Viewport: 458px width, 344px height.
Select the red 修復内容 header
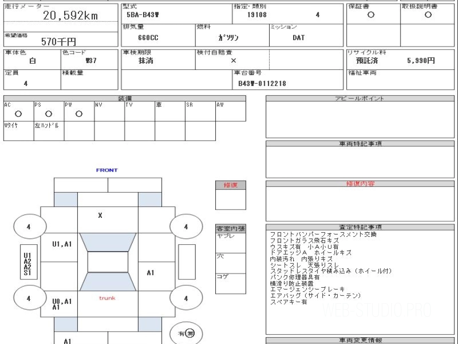click(360, 184)
